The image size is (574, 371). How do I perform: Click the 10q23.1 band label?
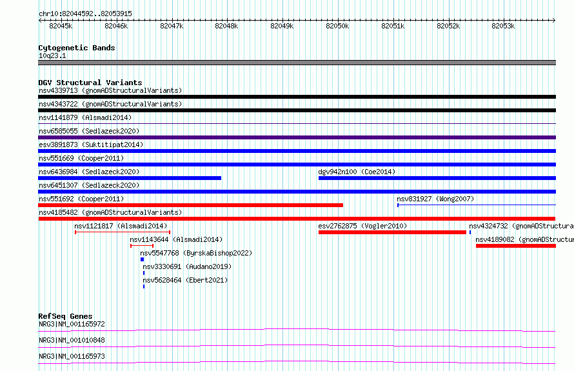(52, 55)
